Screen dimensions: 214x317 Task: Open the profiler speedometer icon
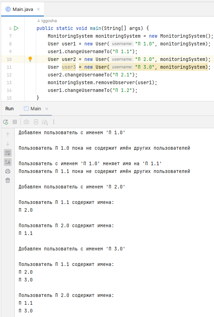pyautogui.click(x=45, y=122)
